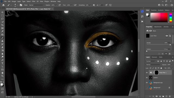Viewport: 174px width, 98px height.
Task: Select the Crop tool
Action: click(x=2, y=25)
